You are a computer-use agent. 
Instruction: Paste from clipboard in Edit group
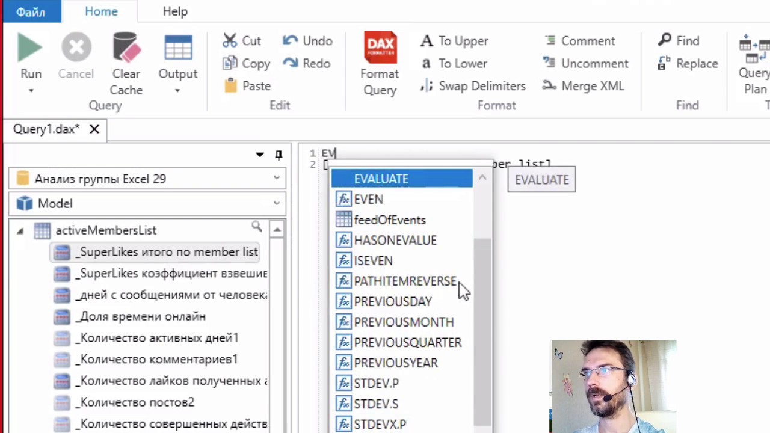click(247, 86)
